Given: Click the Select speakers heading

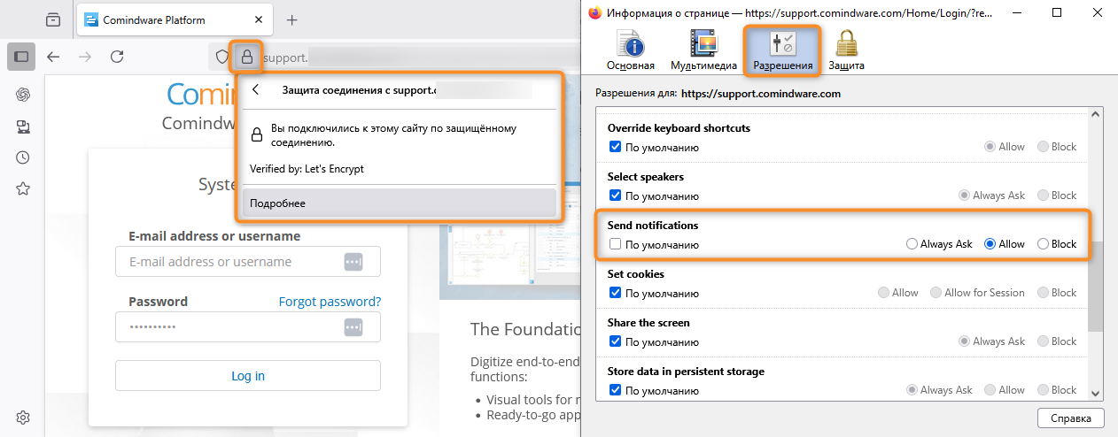Looking at the screenshot, I should (646, 177).
